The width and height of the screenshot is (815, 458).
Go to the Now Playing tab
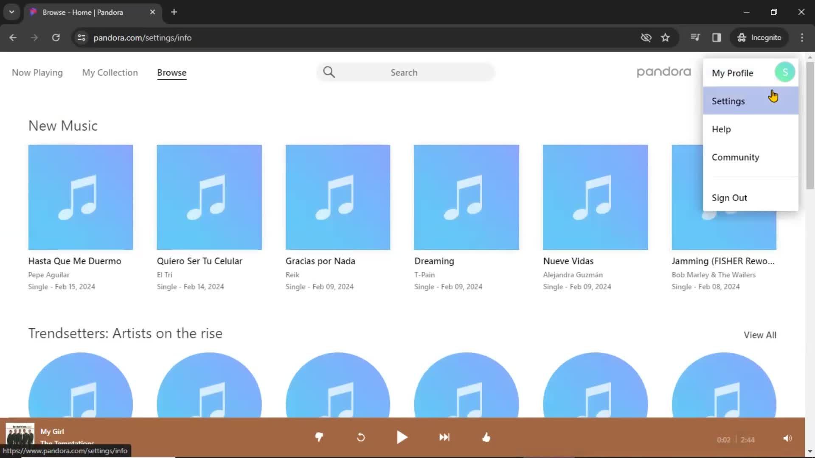point(37,73)
